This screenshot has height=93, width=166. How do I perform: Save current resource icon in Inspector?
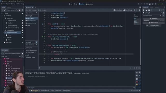coord(149,10)
